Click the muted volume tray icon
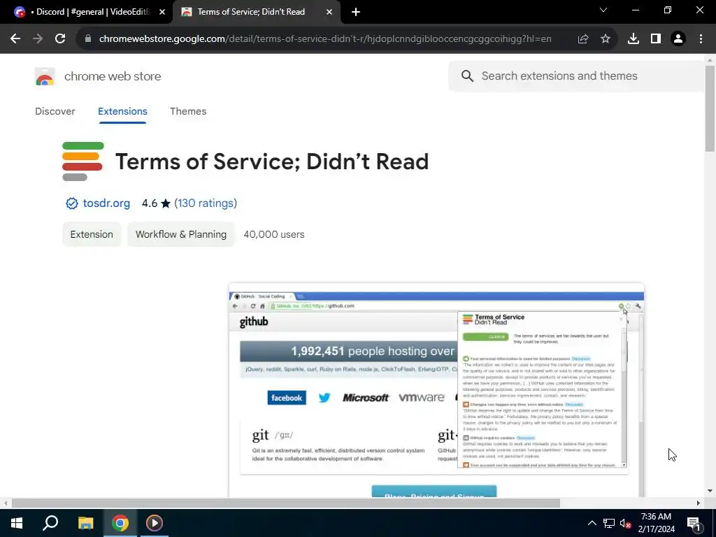716x537 pixels. (625, 523)
